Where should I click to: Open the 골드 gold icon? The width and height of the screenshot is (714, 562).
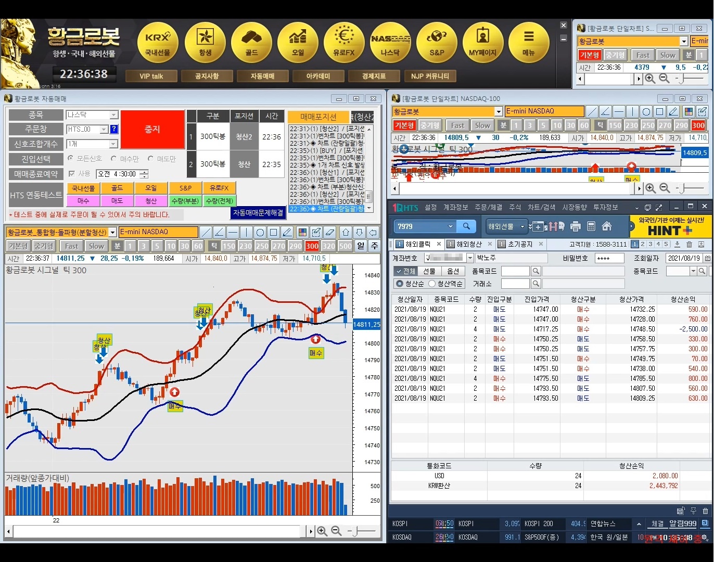click(x=251, y=43)
